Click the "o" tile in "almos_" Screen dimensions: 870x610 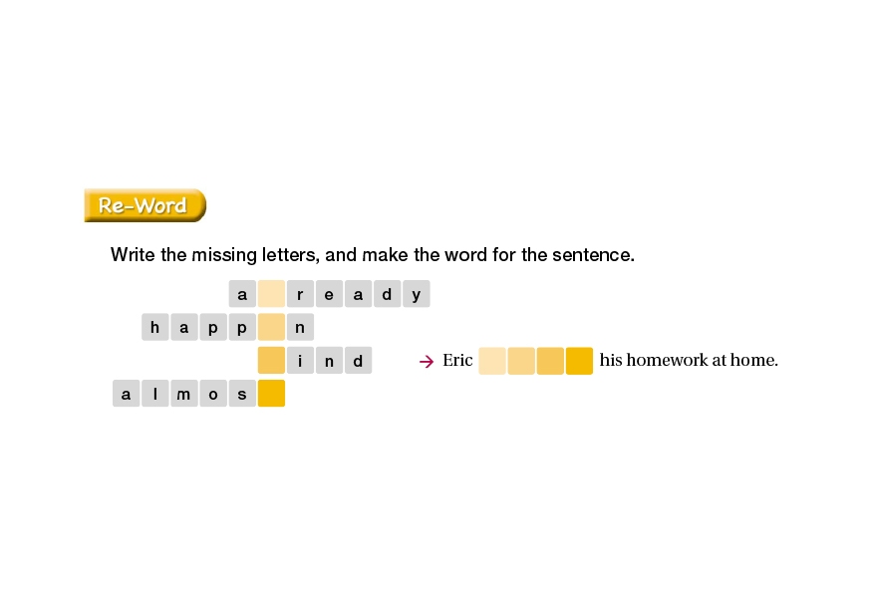tap(212, 394)
